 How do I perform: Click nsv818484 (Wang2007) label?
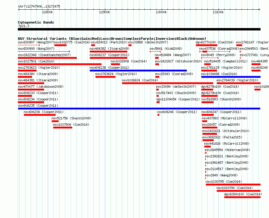pyautogui.click(x=173, y=55)
